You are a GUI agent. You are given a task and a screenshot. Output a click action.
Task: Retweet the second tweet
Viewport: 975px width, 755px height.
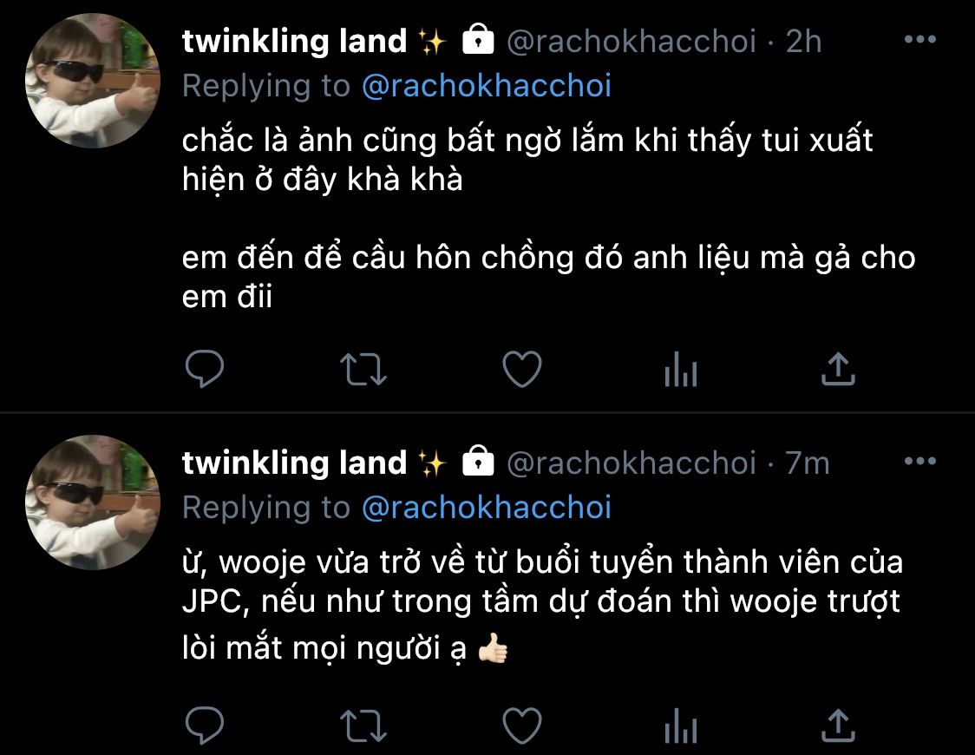tap(363, 725)
